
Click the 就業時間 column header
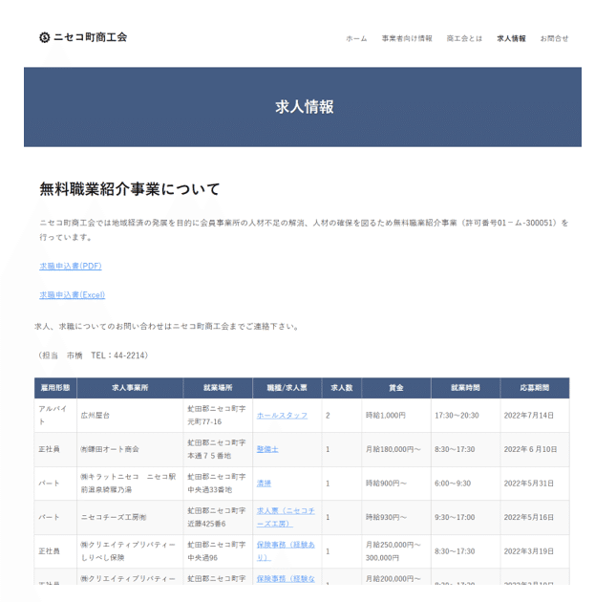tap(465, 388)
